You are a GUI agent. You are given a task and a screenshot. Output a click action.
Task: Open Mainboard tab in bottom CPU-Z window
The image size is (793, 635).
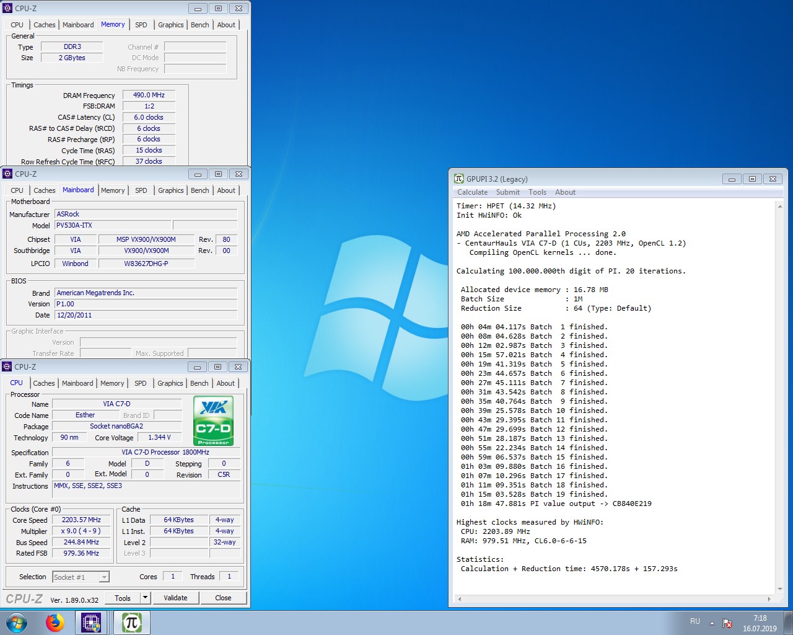click(x=77, y=383)
